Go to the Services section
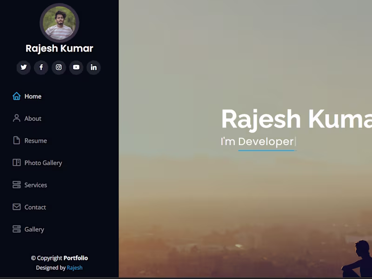The image size is (372, 279). pyautogui.click(x=35, y=185)
